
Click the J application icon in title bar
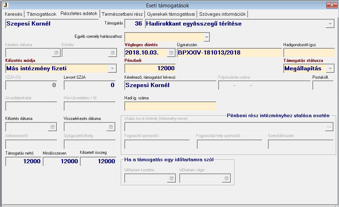pyautogui.click(x=5, y=5)
